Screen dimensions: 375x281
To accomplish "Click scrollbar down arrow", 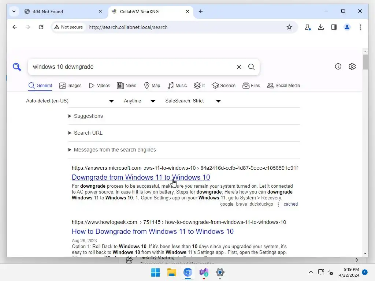I will [365, 254].
